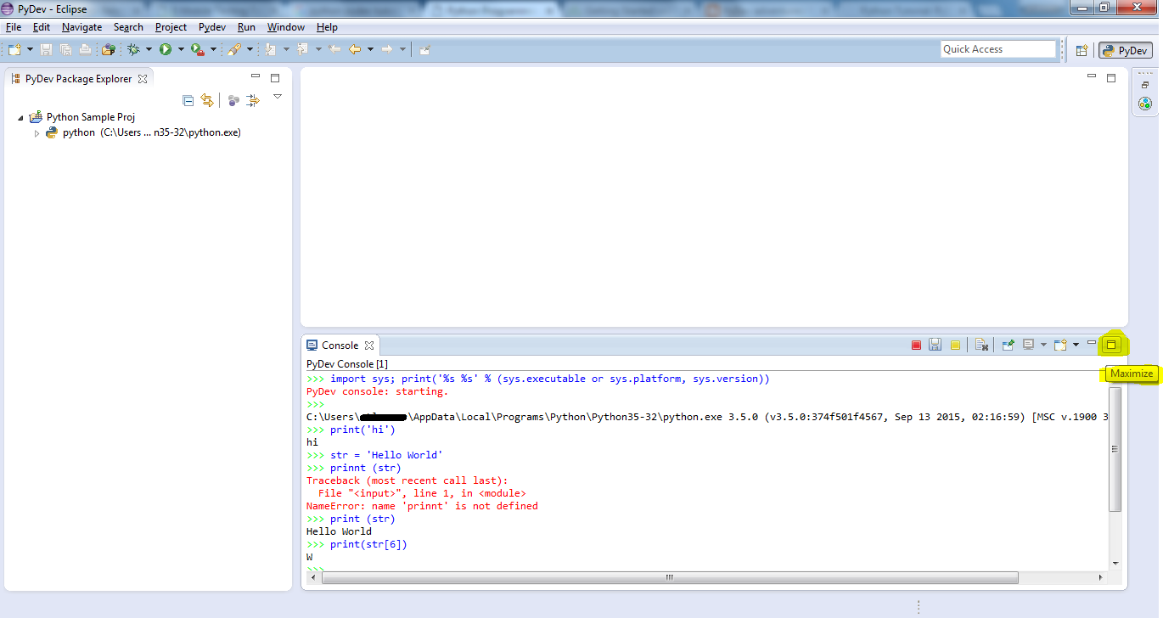Open the Run dropdown arrow
Screen dimensions: 1163x618
coord(181,49)
